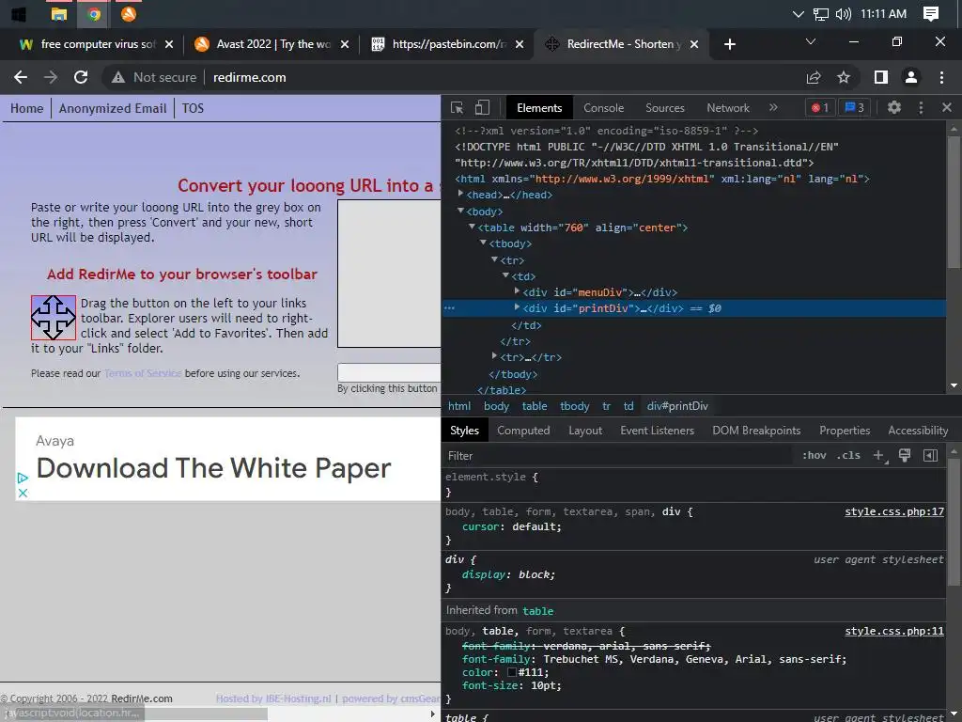Open the issues counter badge
Screen dimensions: 962x722
click(855, 108)
